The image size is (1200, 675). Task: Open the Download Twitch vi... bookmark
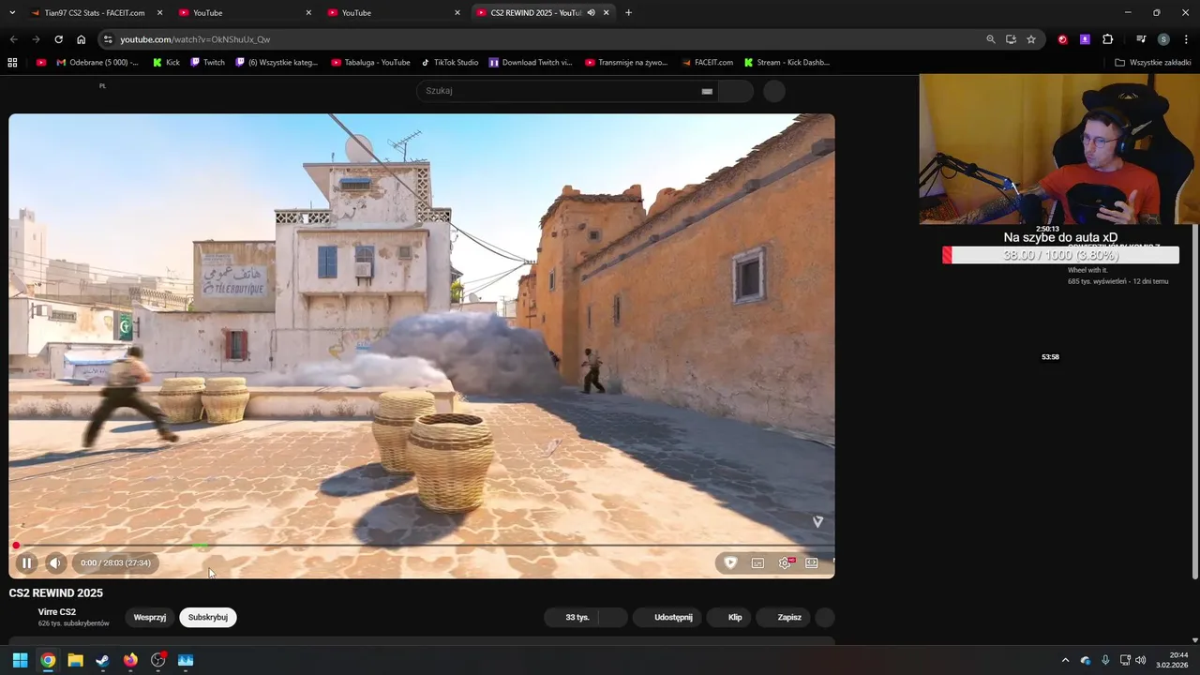pos(531,63)
